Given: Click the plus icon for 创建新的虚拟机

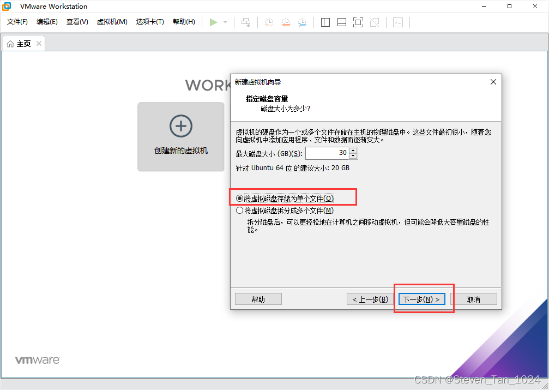Looking at the screenshot, I should click(181, 126).
